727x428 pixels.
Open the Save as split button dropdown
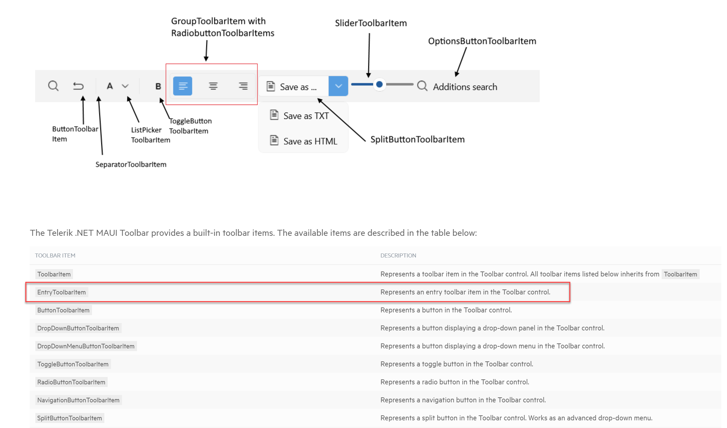point(338,86)
